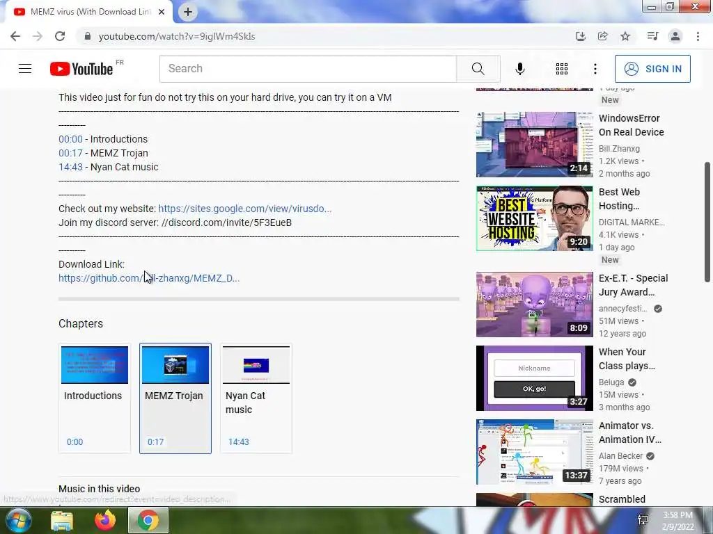Viewport: 713px width, 534px height.
Task: Click the title 'WindowsError On Real Device'
Action: (631, 125)
